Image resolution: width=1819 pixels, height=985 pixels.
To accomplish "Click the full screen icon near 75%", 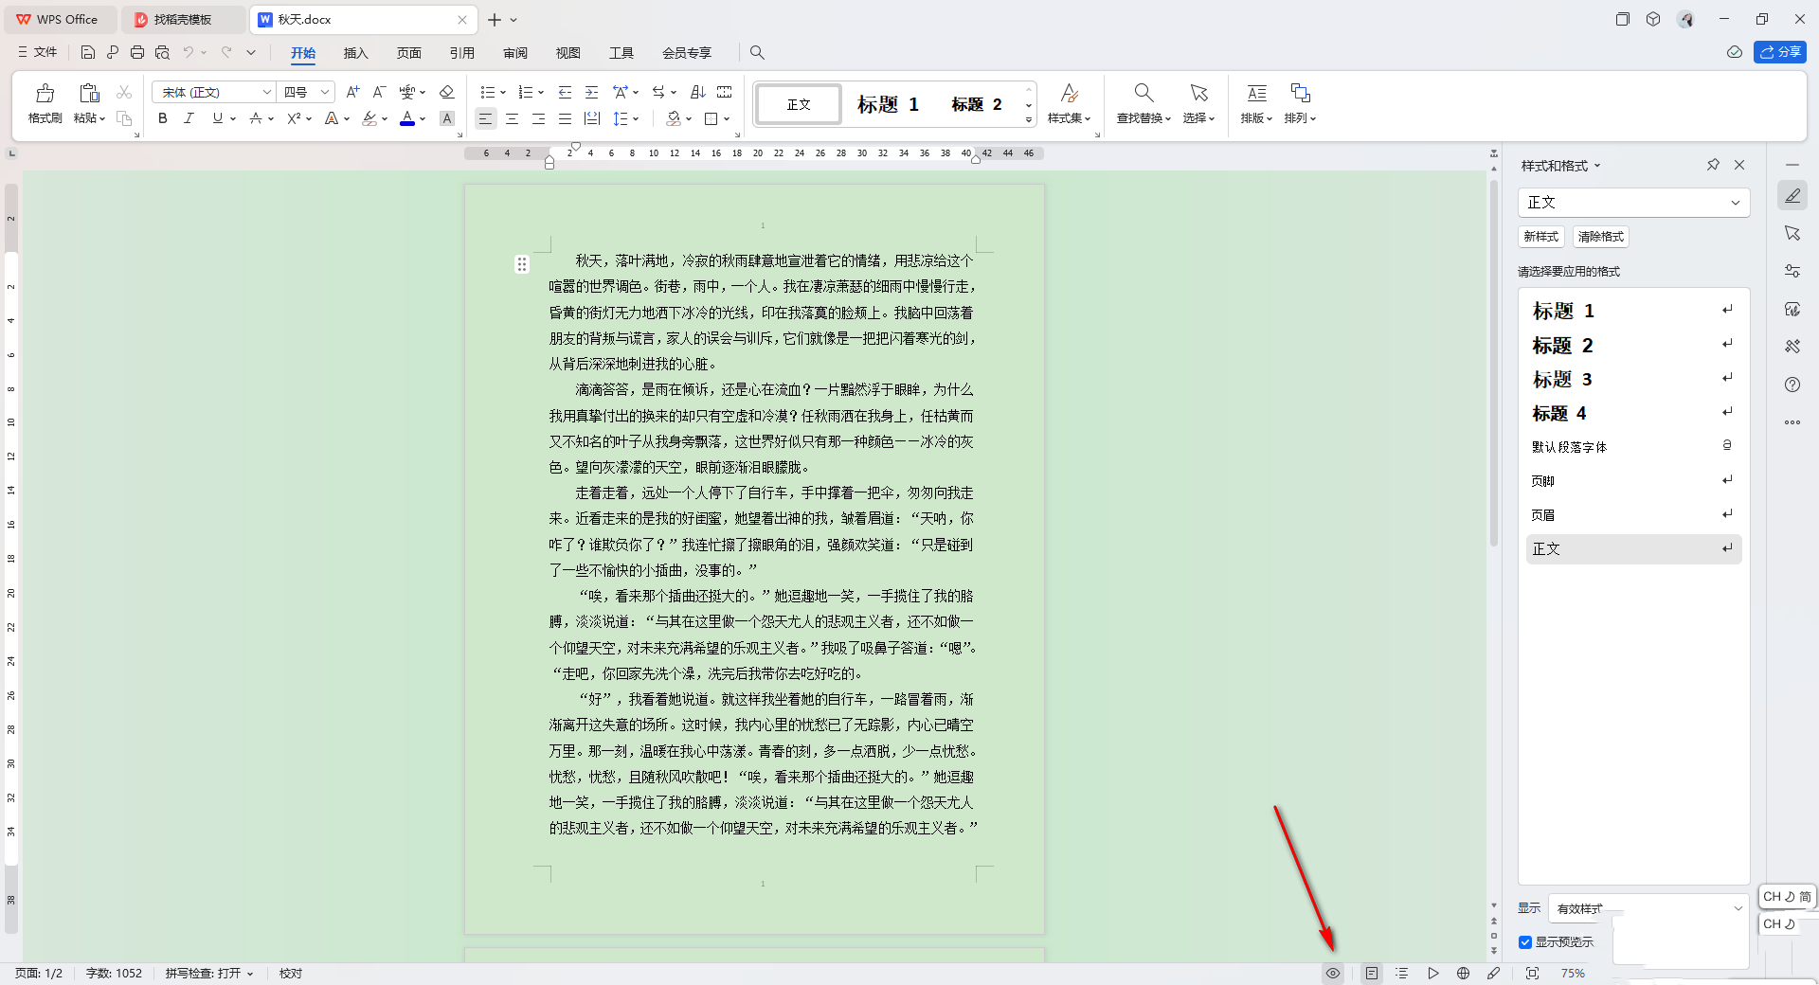I will 1532,973.
